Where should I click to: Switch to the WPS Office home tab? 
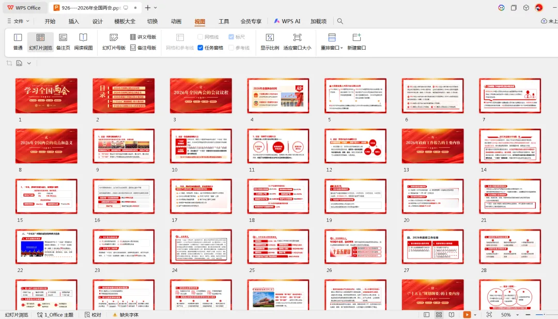tap(24, 7)
